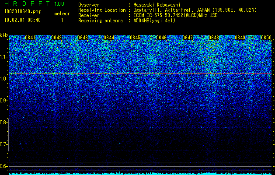Click the 1.1 kHz axis label
Viewport: 275px width, 175px height.
[4, 57]
